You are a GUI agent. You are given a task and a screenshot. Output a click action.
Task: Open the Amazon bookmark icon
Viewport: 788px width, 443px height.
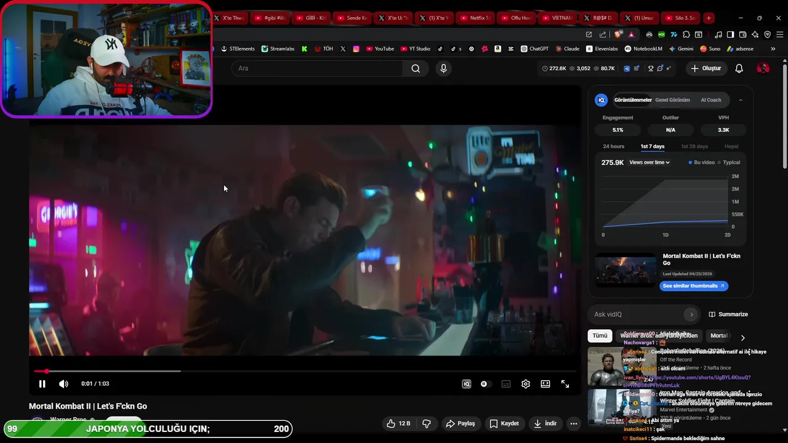(x=497, y=49)
